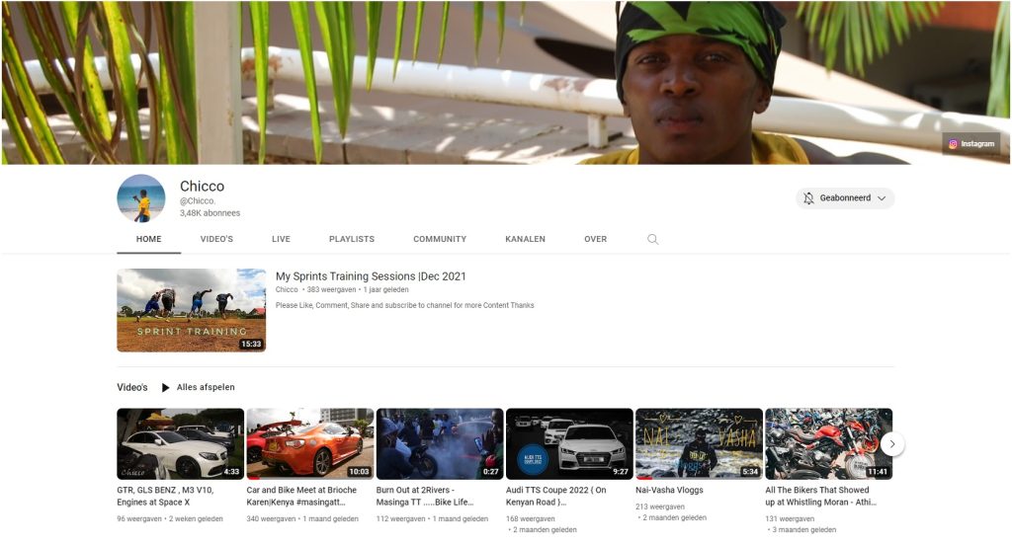The height and width of the screenshot is (545, 1012).
Task: Open the KANALEN tab
Action: [525, 239]
